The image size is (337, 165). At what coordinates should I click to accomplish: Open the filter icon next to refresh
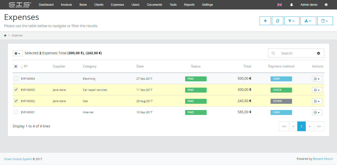[292, 21]
